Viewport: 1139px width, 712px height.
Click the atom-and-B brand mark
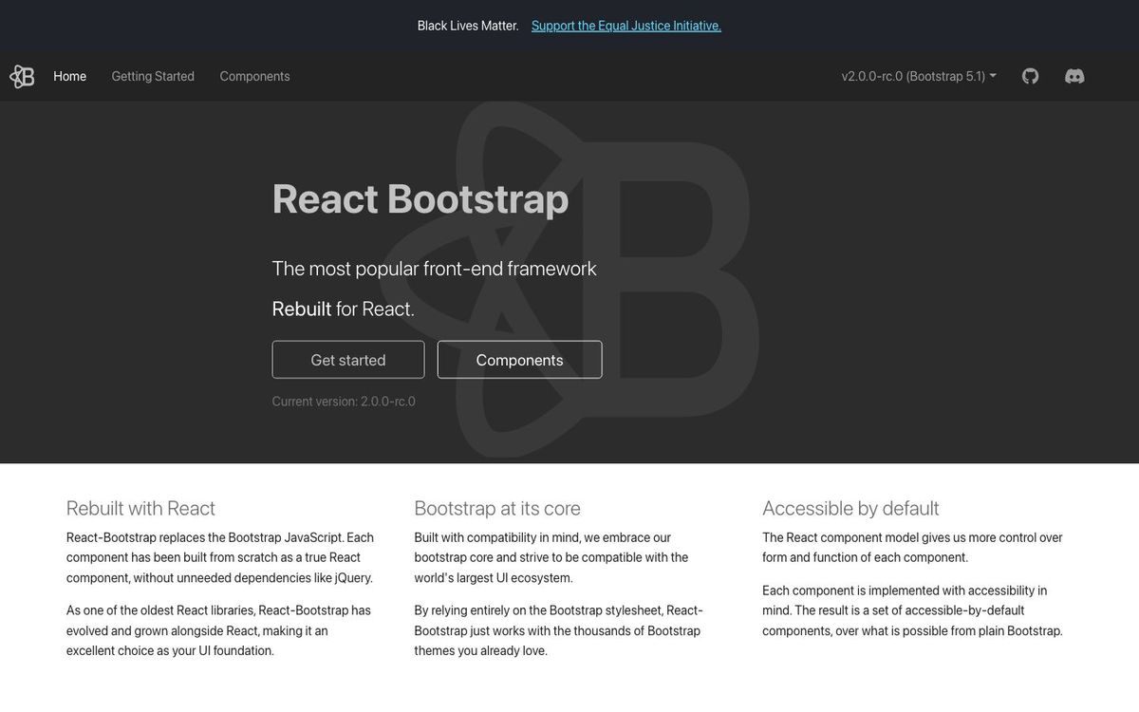pyautogui.click(x=21, y=75)
